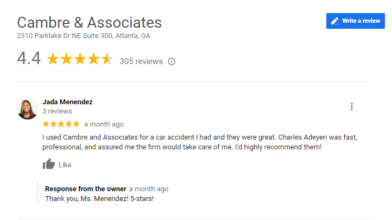Click the pencil icon in Write a review
The height and width of the screenshot is (220, 392).
[335, 21]
